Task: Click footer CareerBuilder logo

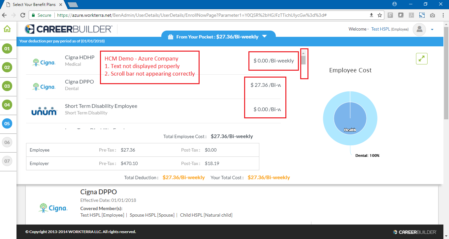Action: coord(415,232)
